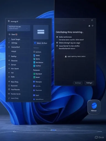Click the "Rocioooin" section heading in right column
This screenshot has height=141, width=106.
click(x=36, y=70)
